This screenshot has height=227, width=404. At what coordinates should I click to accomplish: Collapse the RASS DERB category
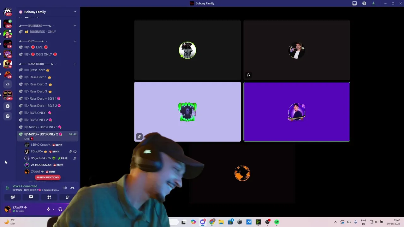(38, 64)
